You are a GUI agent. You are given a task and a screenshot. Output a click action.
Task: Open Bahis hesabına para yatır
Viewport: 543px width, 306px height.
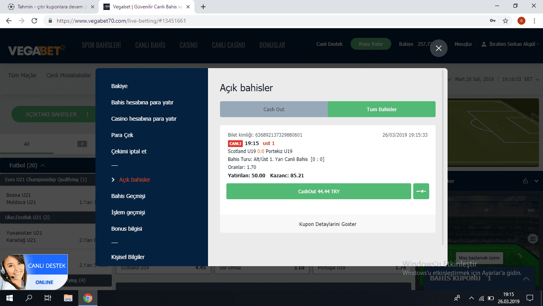pos(142,102)
